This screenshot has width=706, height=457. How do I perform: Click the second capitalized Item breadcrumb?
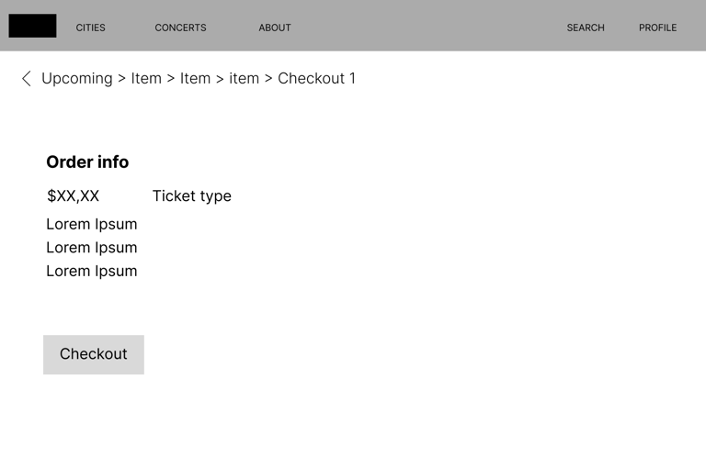(x=195, y=79)
